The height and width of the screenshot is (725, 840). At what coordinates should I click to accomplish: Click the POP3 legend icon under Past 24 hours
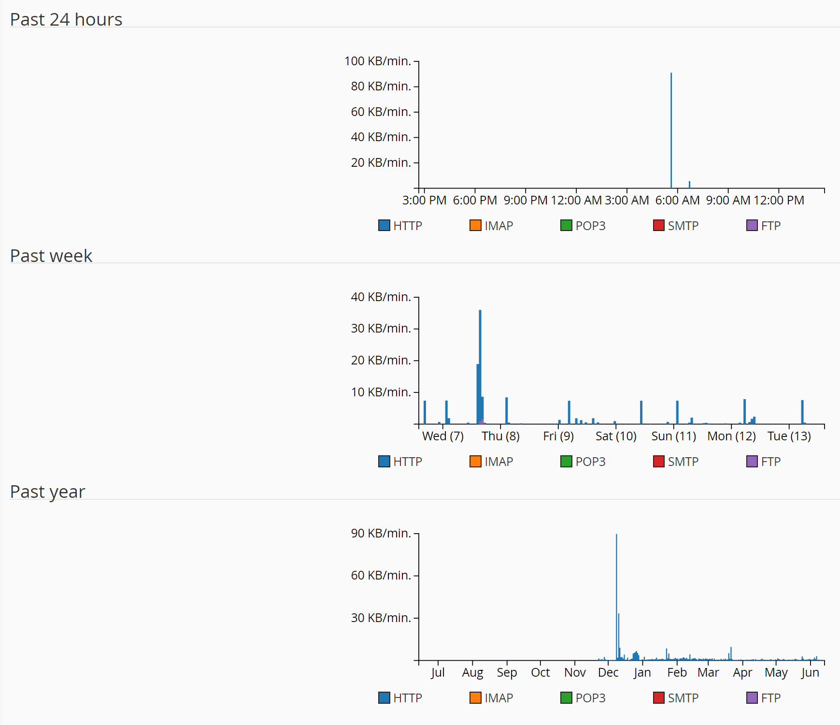click(566, 225)
